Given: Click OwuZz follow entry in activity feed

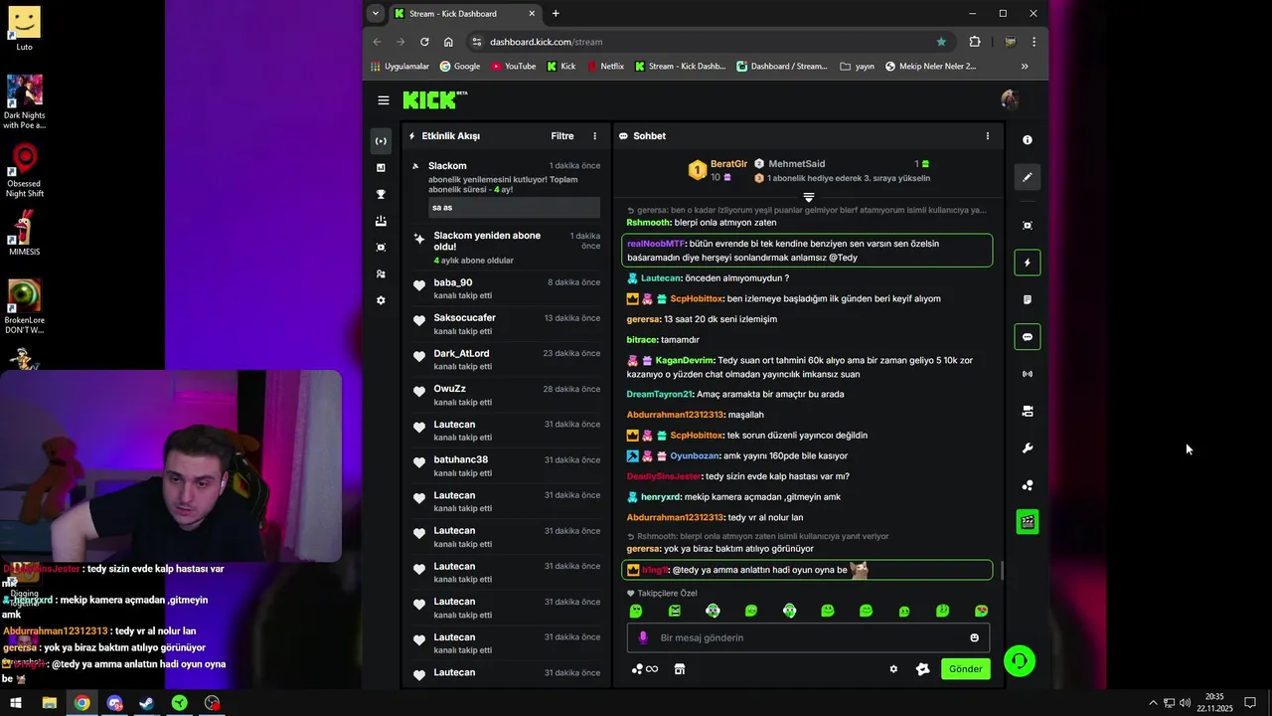Looking at the screenshot, I should (506, 395).
